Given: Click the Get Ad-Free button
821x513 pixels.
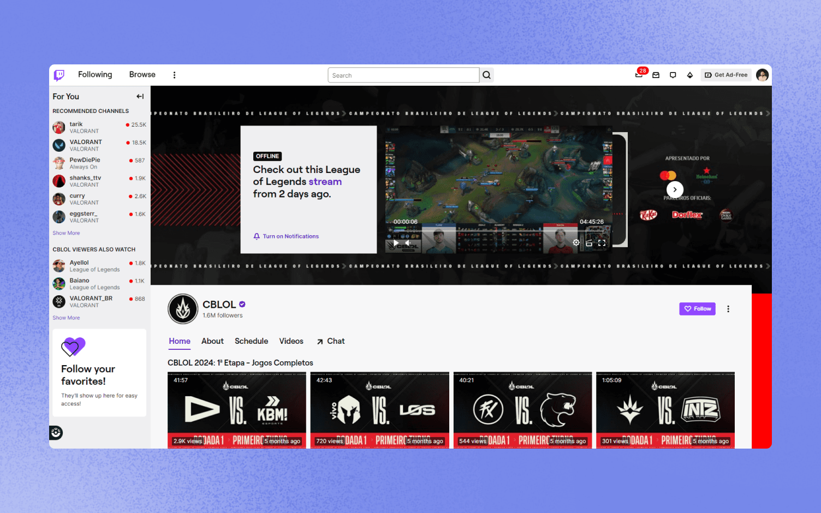Looking at the screenshot, I should (x=726, y=75).
